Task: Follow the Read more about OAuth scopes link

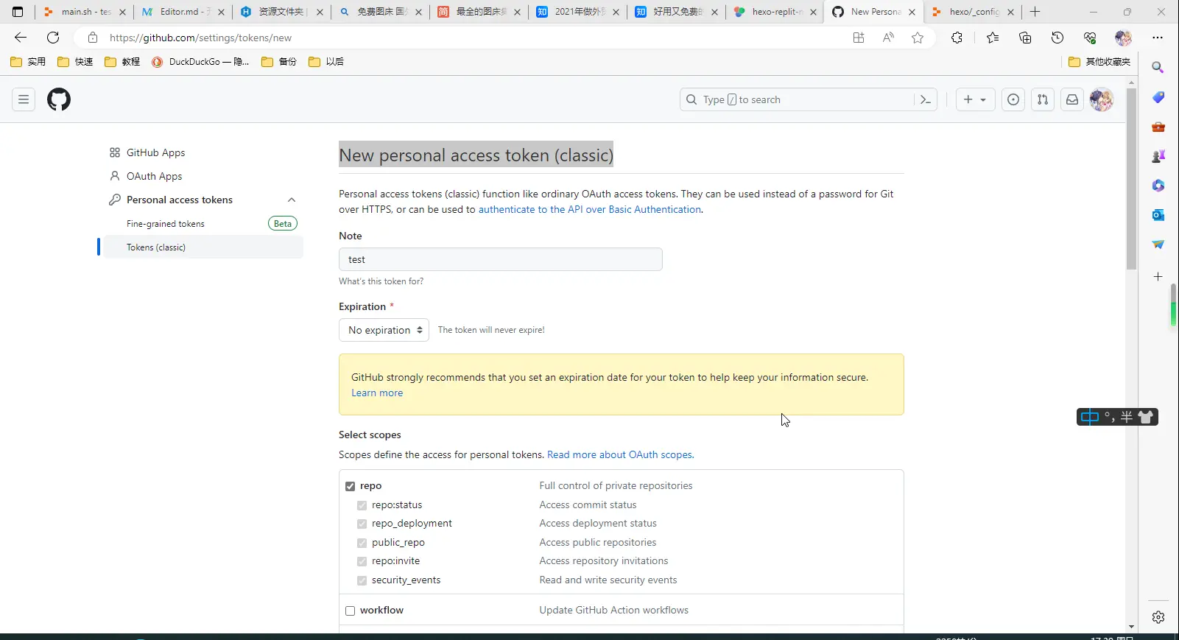Action: [x=621, y=454]
